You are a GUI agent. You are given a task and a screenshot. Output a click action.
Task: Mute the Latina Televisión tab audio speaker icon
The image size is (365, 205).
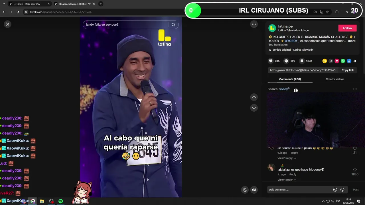tap(89, 4)
